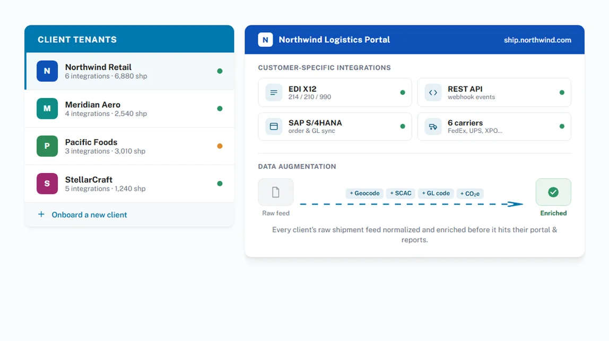The image size is (609, 341).
Task: Click the 'Enriched' label
Action: pyautogui.click(x=553, y=213)
